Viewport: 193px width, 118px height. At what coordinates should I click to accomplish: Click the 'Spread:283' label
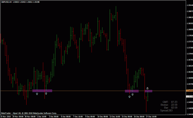pos(166,111)
